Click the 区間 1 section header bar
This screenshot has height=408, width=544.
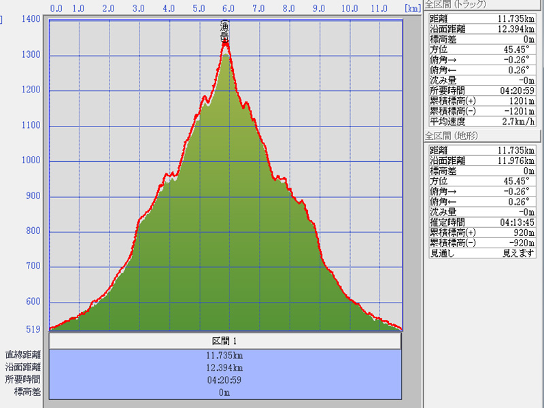tap(225, 341)
